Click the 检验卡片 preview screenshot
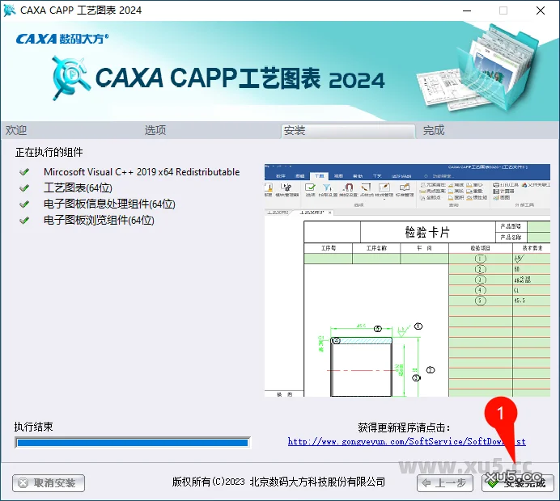This screenshot has height=501, width=560. [x=407, y=281]
